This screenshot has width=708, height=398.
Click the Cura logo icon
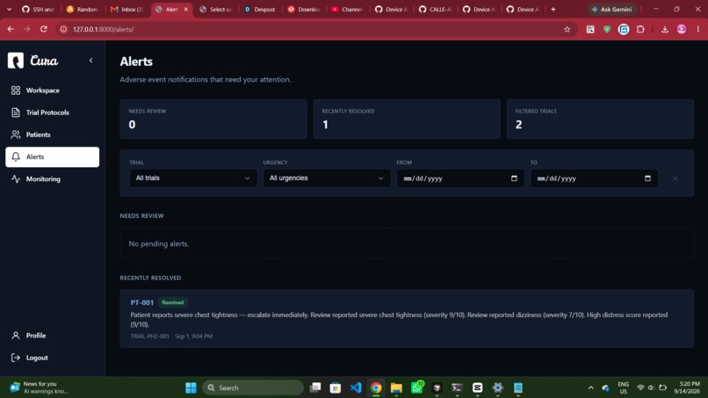point(15,60)
